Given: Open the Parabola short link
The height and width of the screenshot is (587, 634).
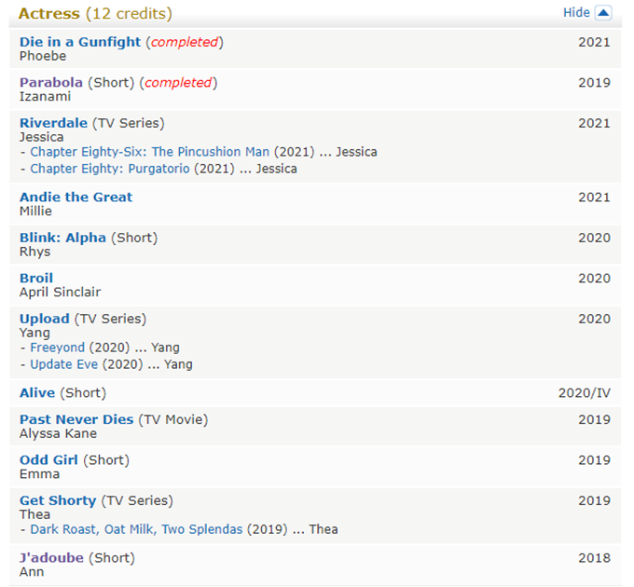Looking at the screenshot, I should pyautogui.click(x=51, y=83).
